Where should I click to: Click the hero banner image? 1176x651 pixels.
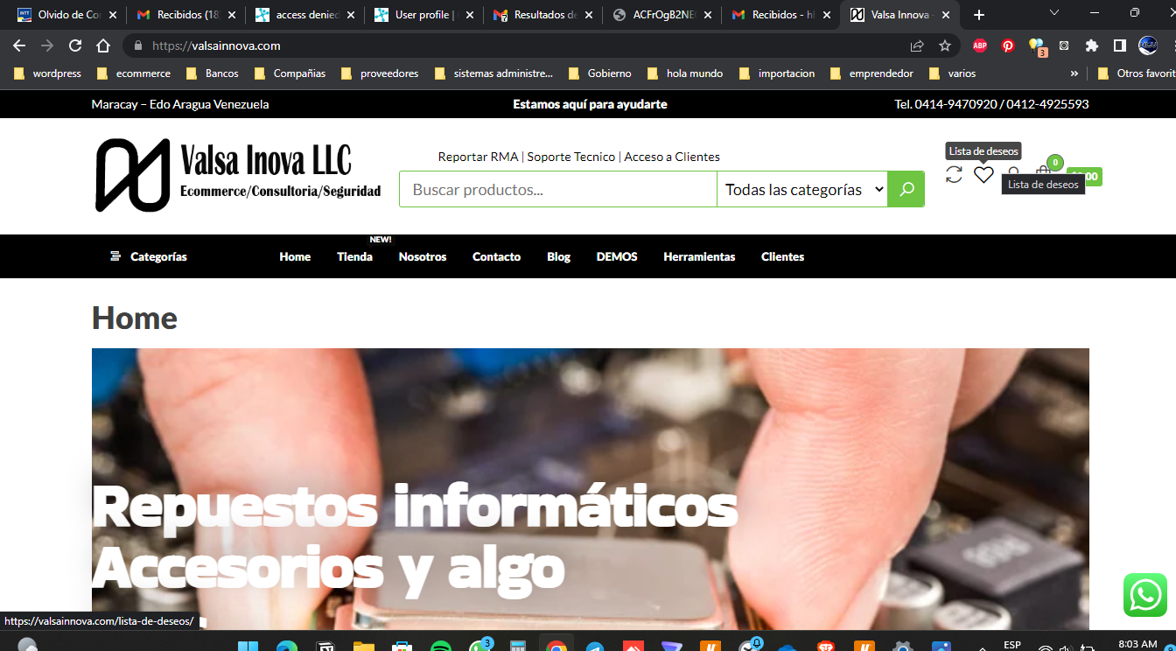(591, 489)
